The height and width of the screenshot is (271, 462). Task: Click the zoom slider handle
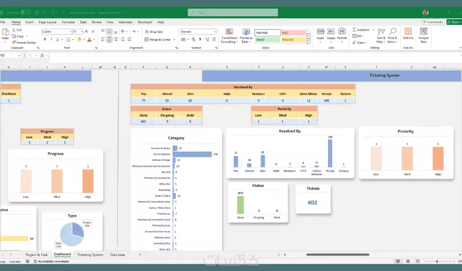click(437, 261)
